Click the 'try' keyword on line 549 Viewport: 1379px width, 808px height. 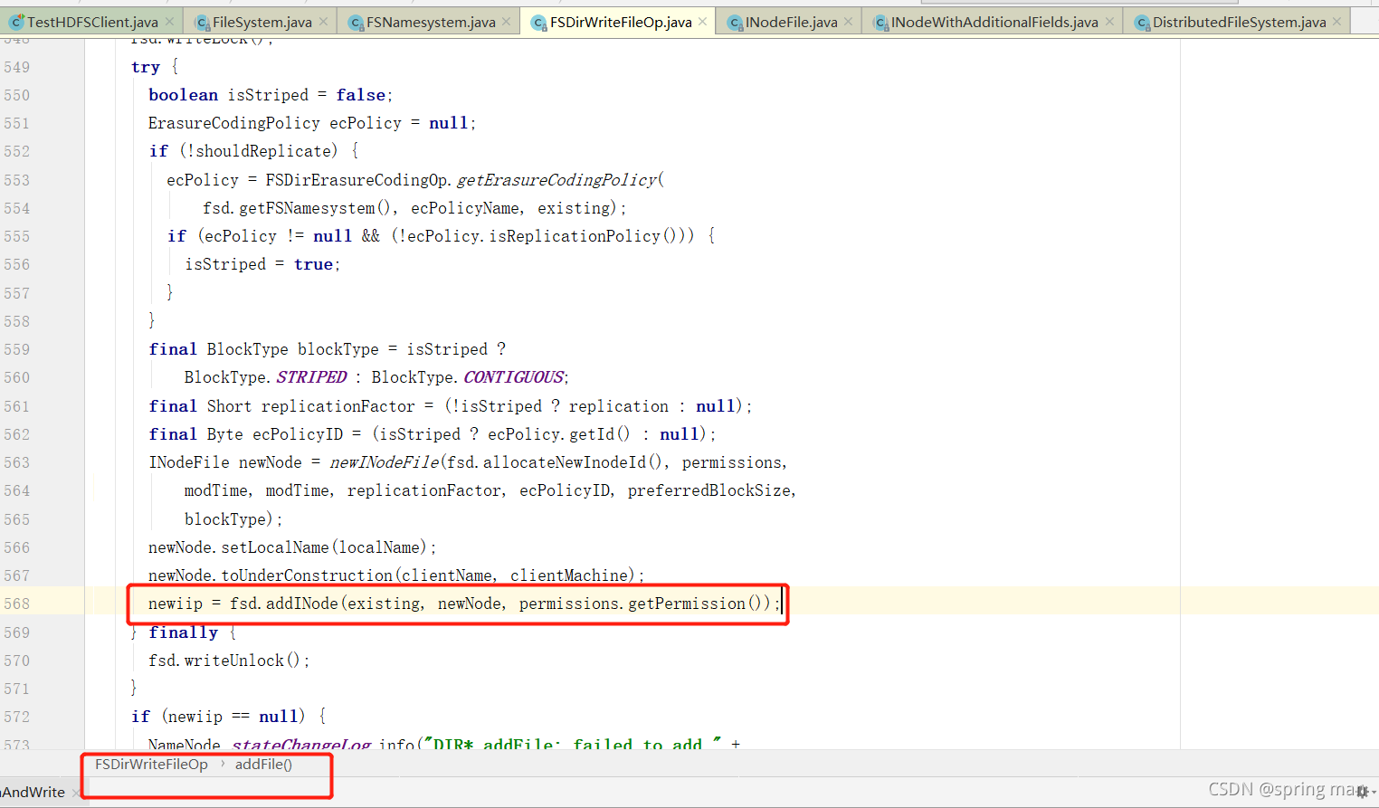tap(145, 67)
